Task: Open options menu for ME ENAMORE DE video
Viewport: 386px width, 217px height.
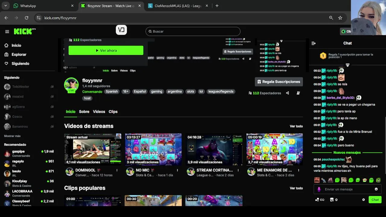Action: coord(299,170)
